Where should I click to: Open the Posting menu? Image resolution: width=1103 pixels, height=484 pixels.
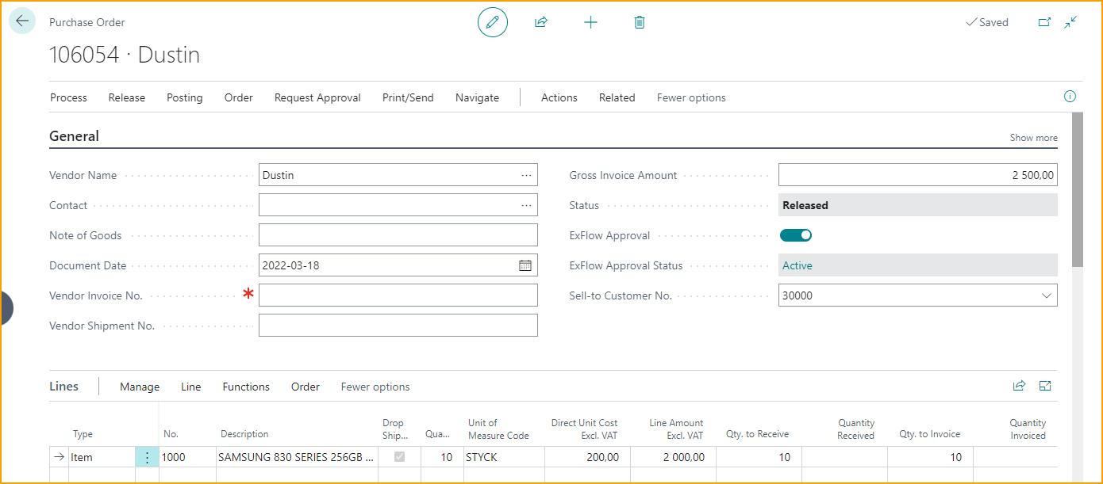(184, 97)
